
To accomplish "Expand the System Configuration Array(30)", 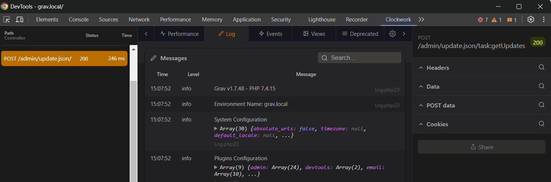I will point(216,128).
